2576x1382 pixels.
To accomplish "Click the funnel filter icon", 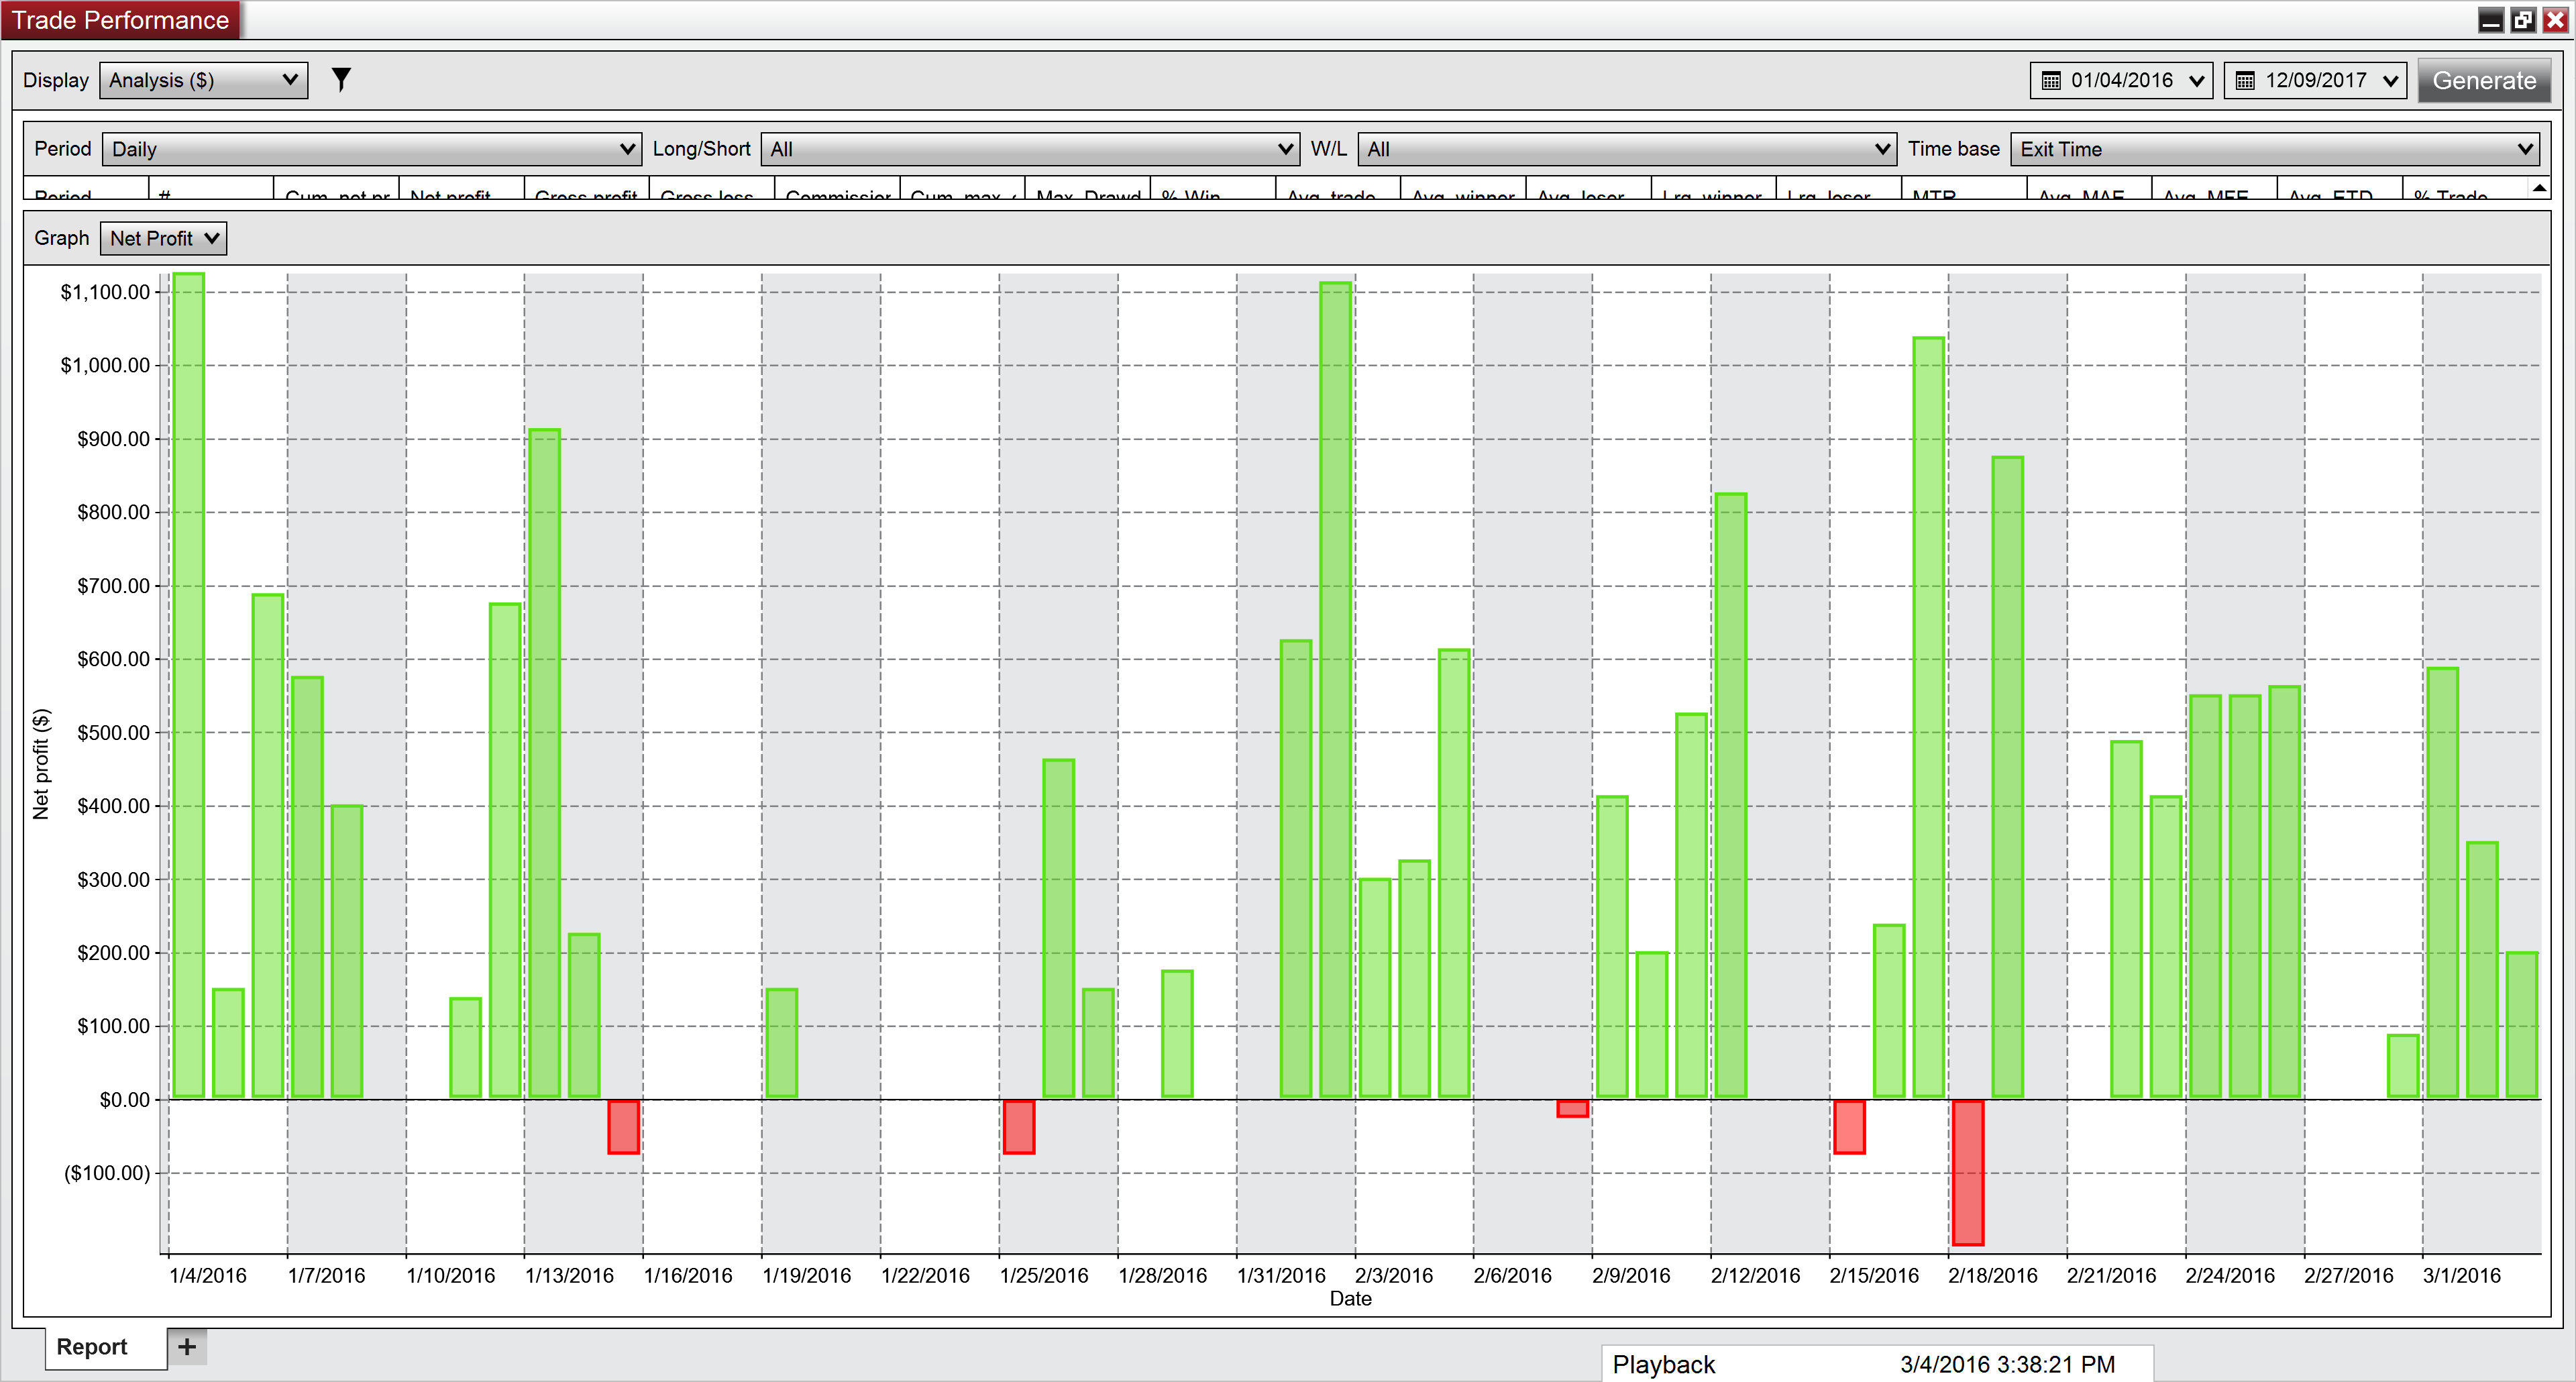I will click(x=341, y=80).
